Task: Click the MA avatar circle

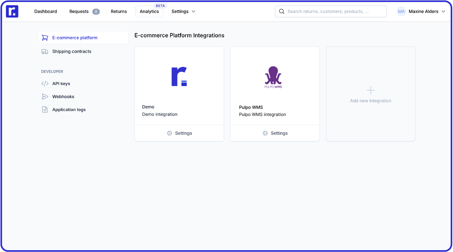Action: coord(401,11)
